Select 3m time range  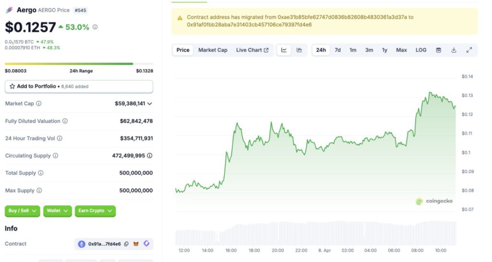tap(369, 50)
